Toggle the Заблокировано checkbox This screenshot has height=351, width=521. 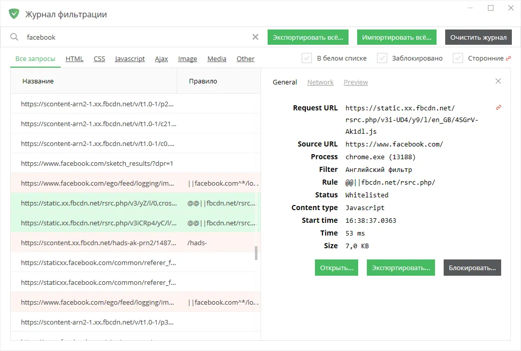tap(382, 58)
